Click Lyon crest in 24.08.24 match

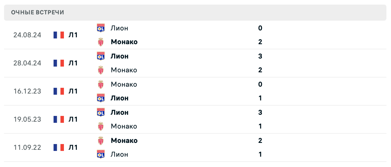point(101,28)
